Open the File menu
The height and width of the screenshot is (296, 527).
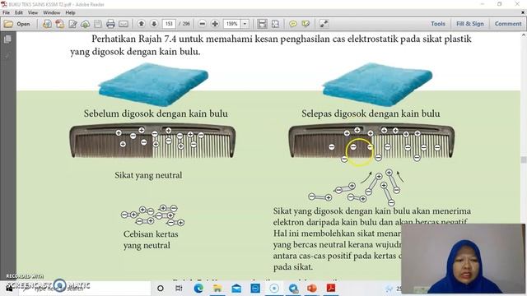(x=6, y=13)
